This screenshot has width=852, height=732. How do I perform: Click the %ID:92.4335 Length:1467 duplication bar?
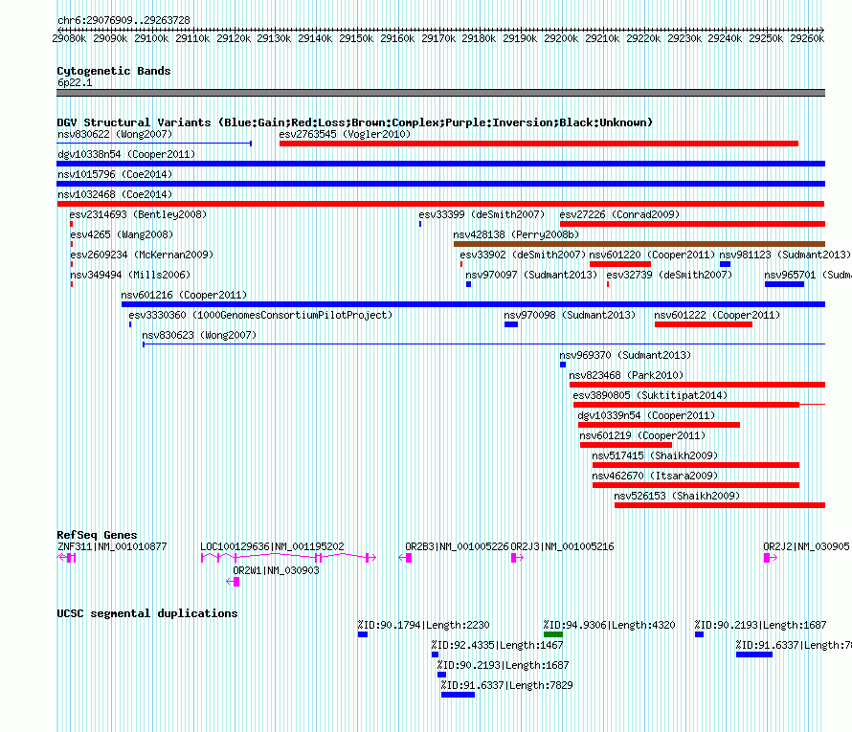(435, 654)
